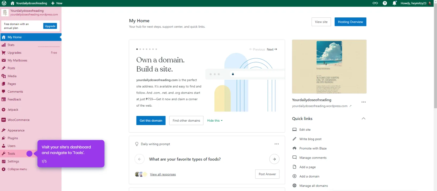Click the WordPress logo in admin bar
Screen dimensions: 437x191
click(4, 3)
